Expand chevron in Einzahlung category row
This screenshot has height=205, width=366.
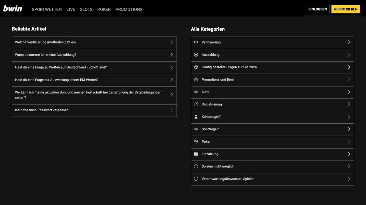click(x=349, y=154)
